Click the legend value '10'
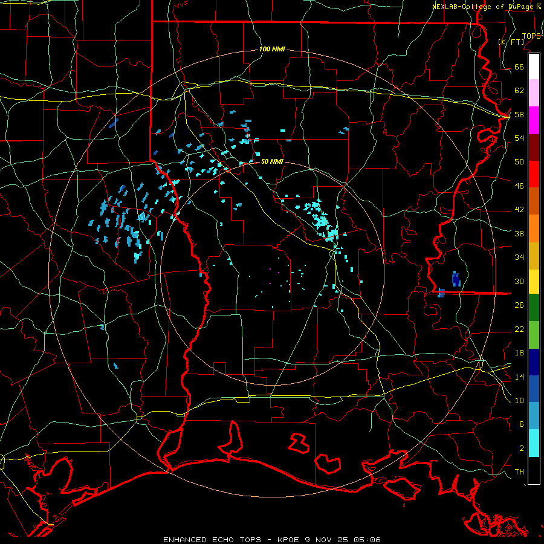 (x=519, y=400)
